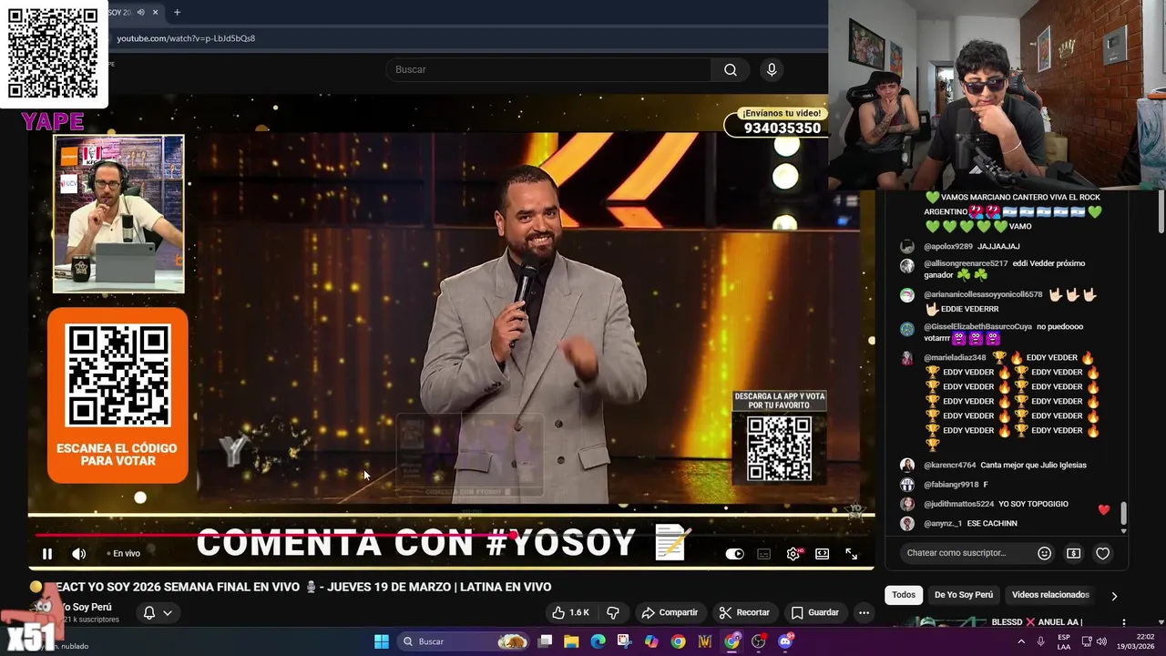Click username @karencr4764 in chat

(949, 465)
